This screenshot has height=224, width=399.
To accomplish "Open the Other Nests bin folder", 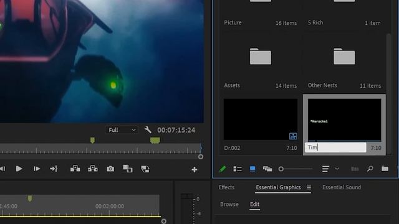I will pyautogui.click(x=344, y=57).
